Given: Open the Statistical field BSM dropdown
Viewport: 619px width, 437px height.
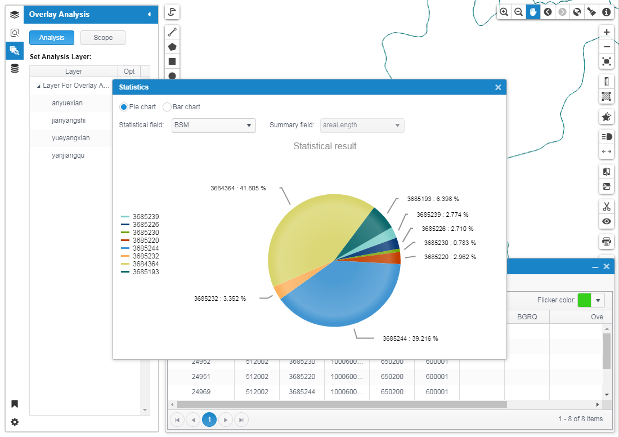Looking at the screenshot, I should pyautogui.click(x=214, y=125).
